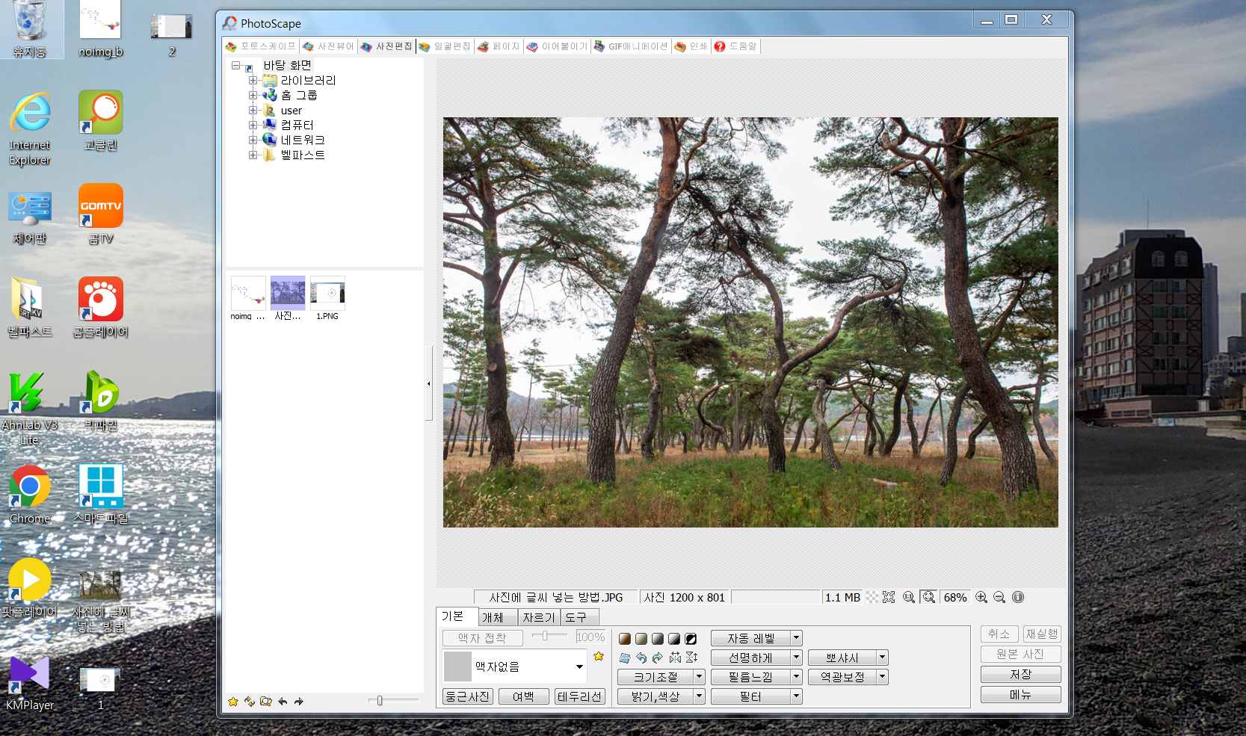Collapse the left browser panel handle

tap(429, 383)
